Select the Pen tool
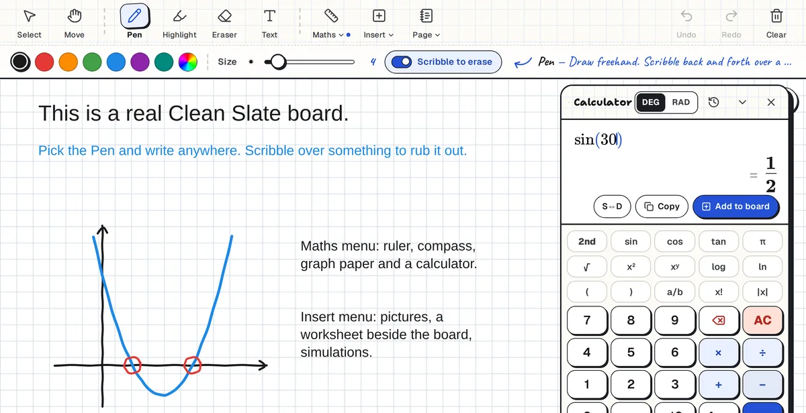This screenshot has width=806, height=413. [x=134, y=23]
